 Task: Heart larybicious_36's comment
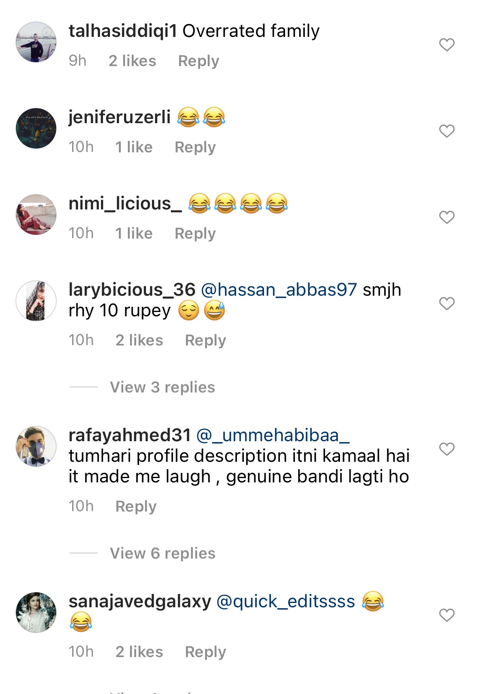pyautogui.click(x=447, y=303)
